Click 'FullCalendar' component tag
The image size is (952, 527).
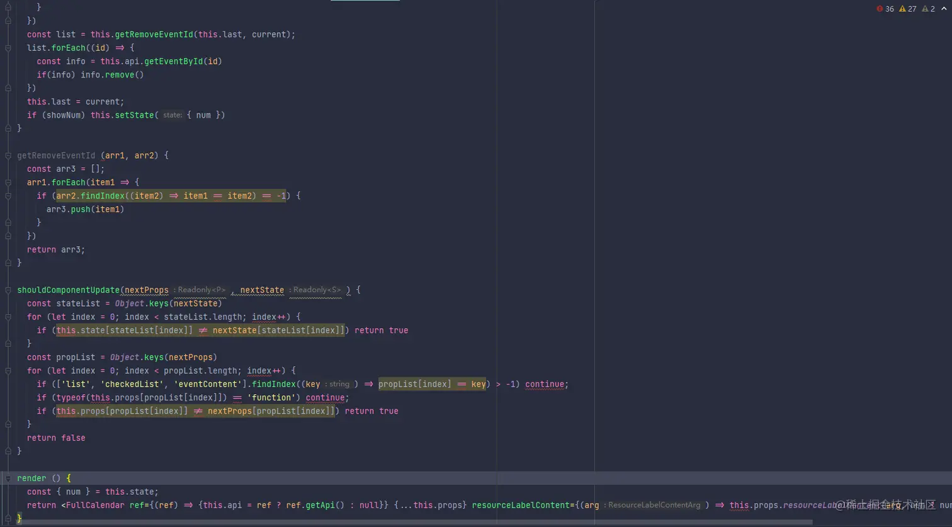95,506
